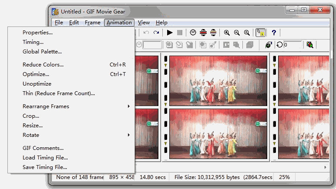Select the bottom right frame thumbnail
Image resolution: width=336 pixels, height=189 pixels.
[x=304, y=134]
